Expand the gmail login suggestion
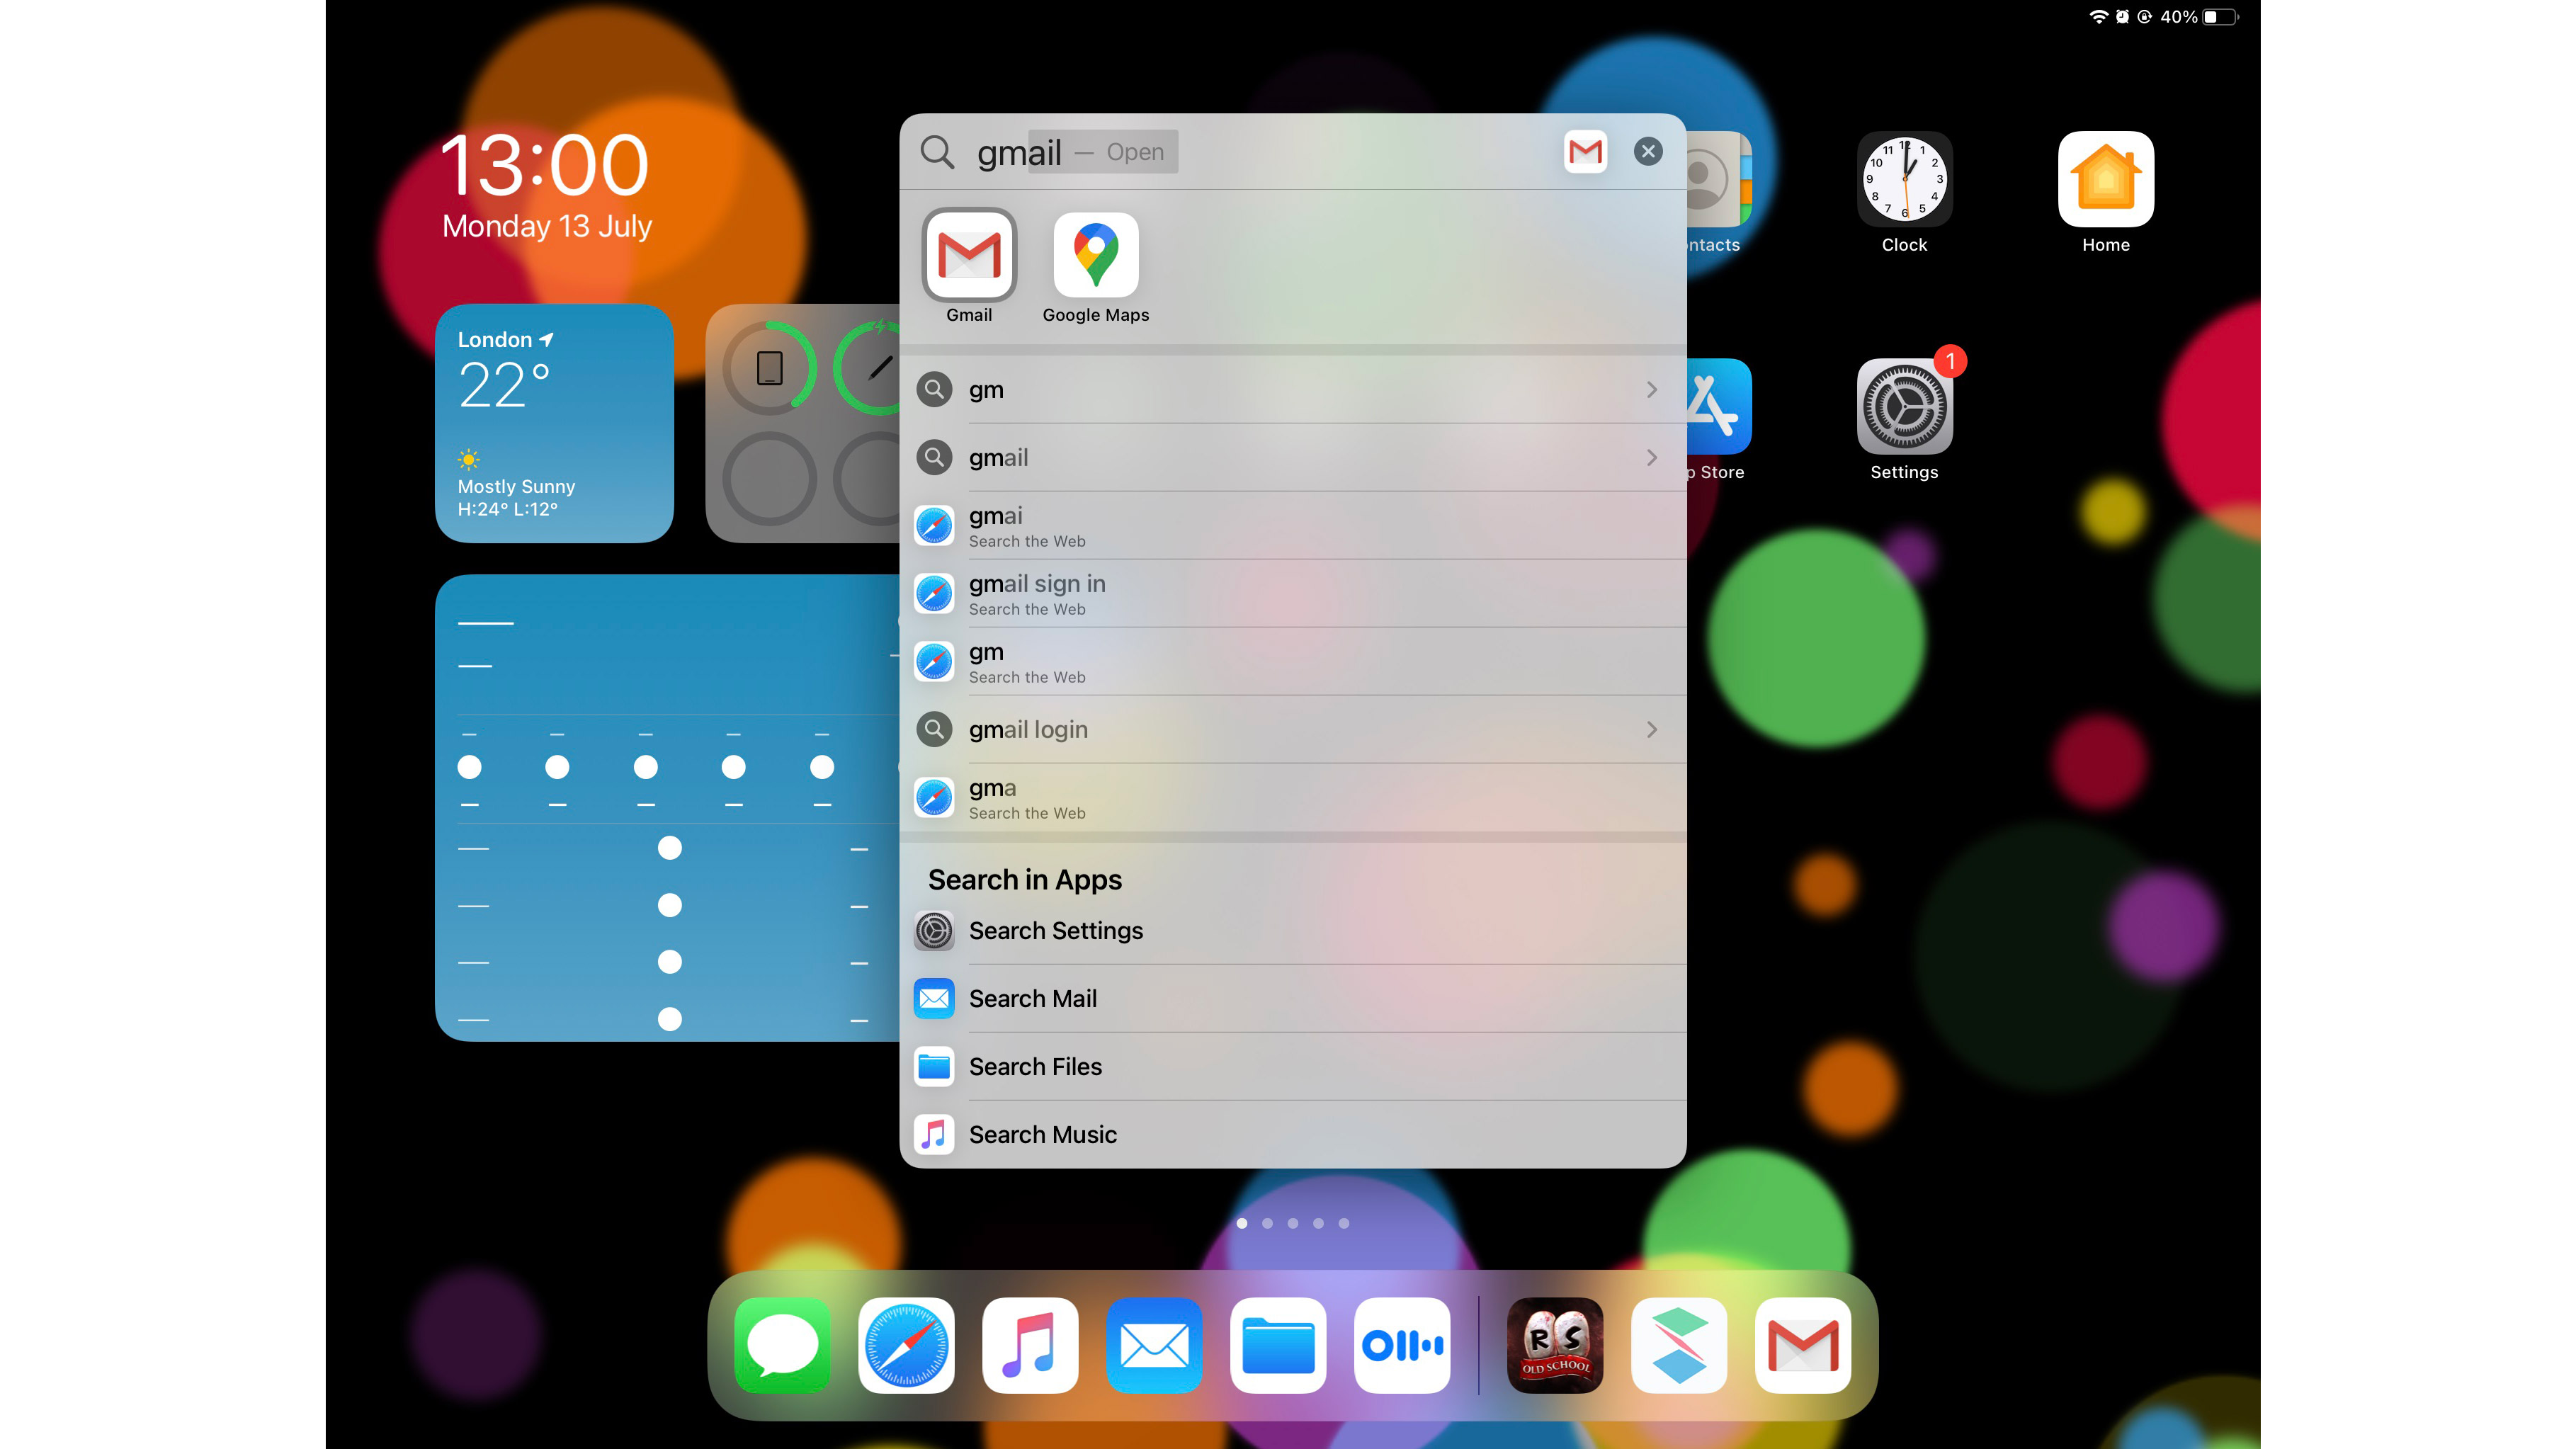The height and width of the screenshot is (1449, 2576). [x=1647, y=729]
